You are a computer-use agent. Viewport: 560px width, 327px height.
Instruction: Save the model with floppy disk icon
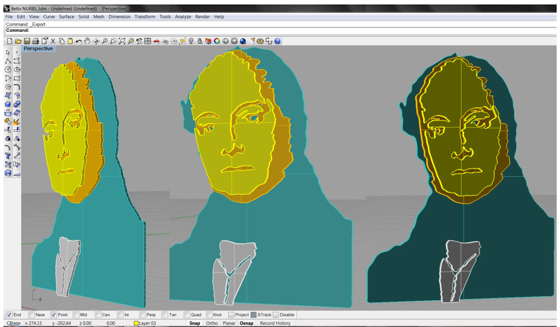pos(27,41)
